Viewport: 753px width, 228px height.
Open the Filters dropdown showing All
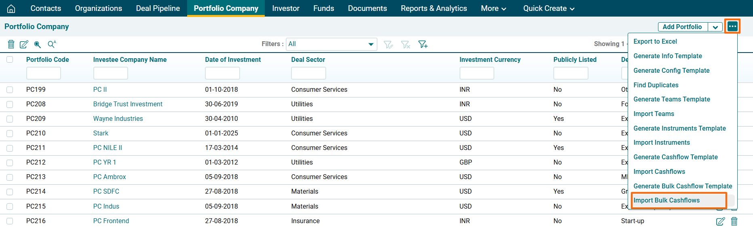(x=331, y=44)
